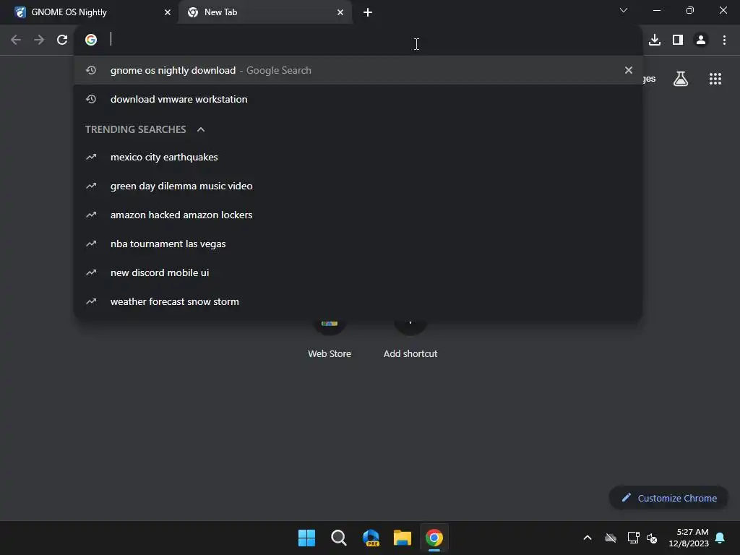Pick weather forecast snow storm suggestion
The height and width of the screenshot is (555, 740).
[x=358, y=301]
